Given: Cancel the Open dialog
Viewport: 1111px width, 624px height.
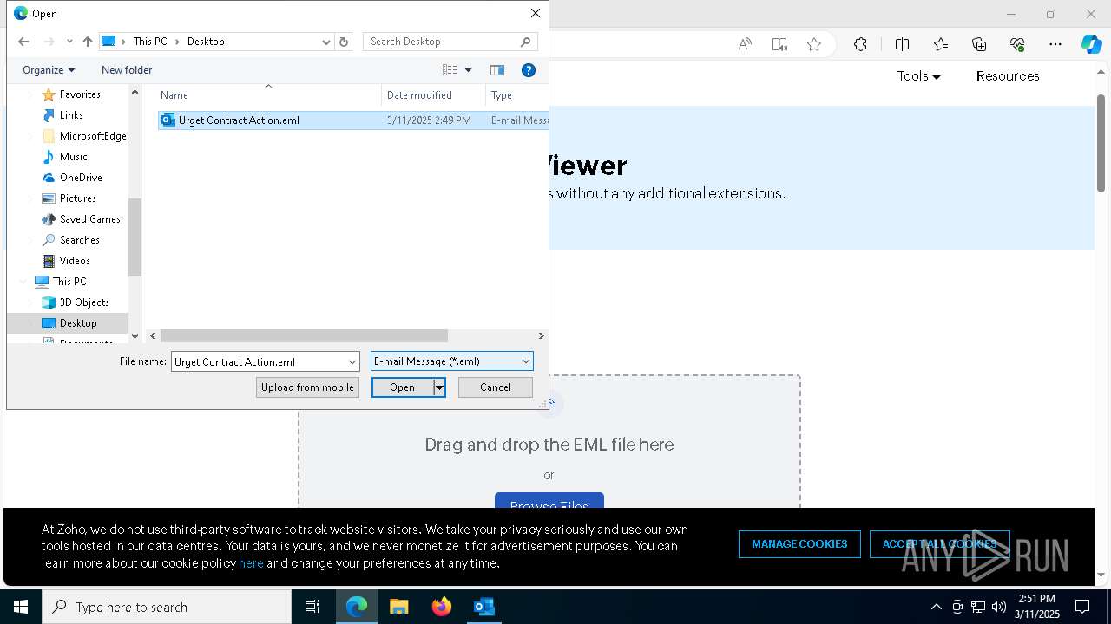Looking at the screenshot, I should pyautogui.click(x=496, y=387).
